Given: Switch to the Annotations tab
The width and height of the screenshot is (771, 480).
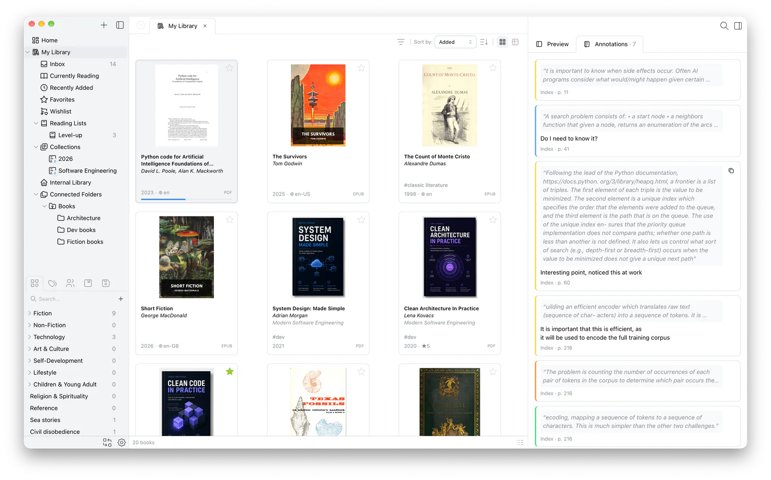Looking at the screenshot, I should [610, 44].
